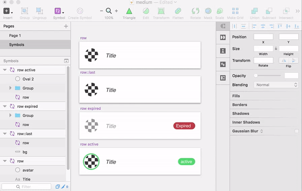This screenshot has height=191, width=302.
Task: Align layers to right edge
Action: pyautogui.click(x=271, y=26)
